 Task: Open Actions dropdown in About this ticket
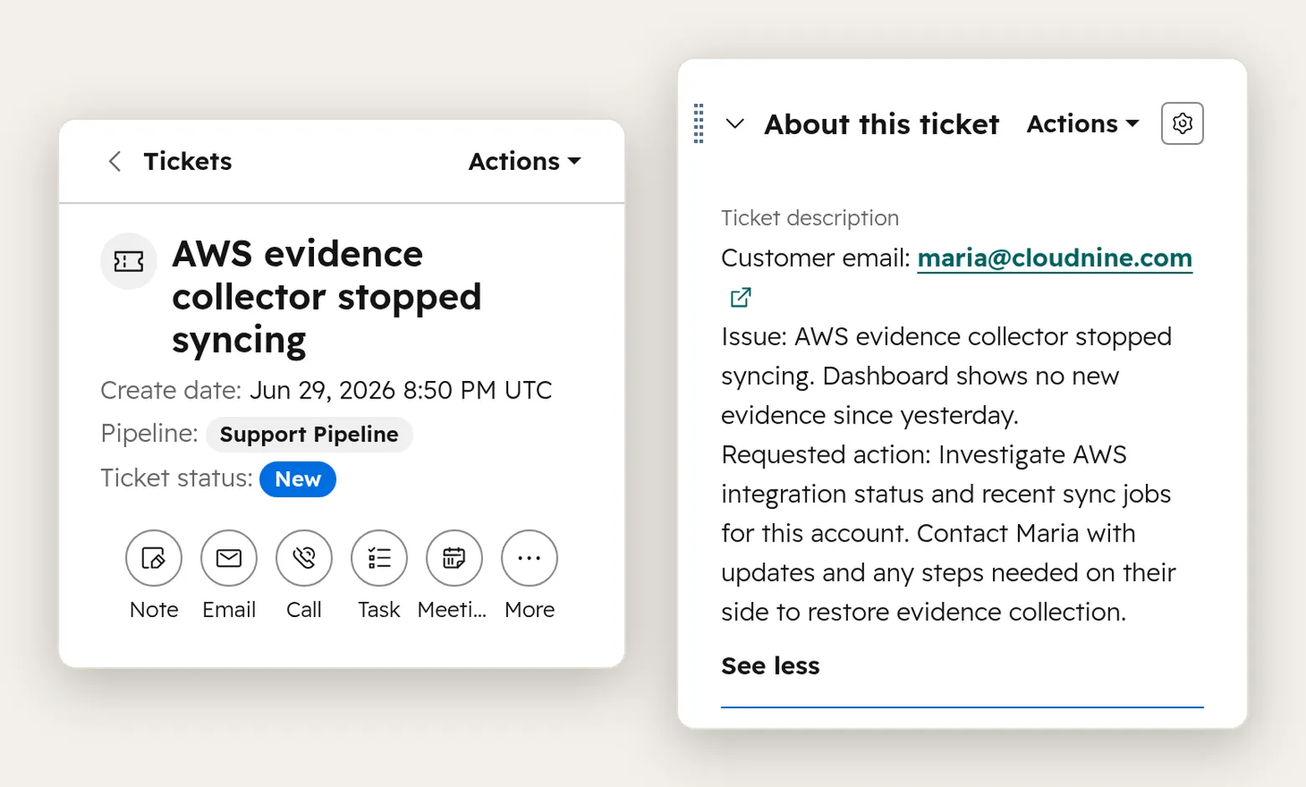pyautogui.click(x=1082, y=124)
